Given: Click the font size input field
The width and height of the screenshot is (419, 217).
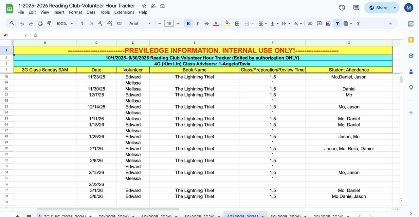Looking at the screenshot, I should click(x=169, y=24).
